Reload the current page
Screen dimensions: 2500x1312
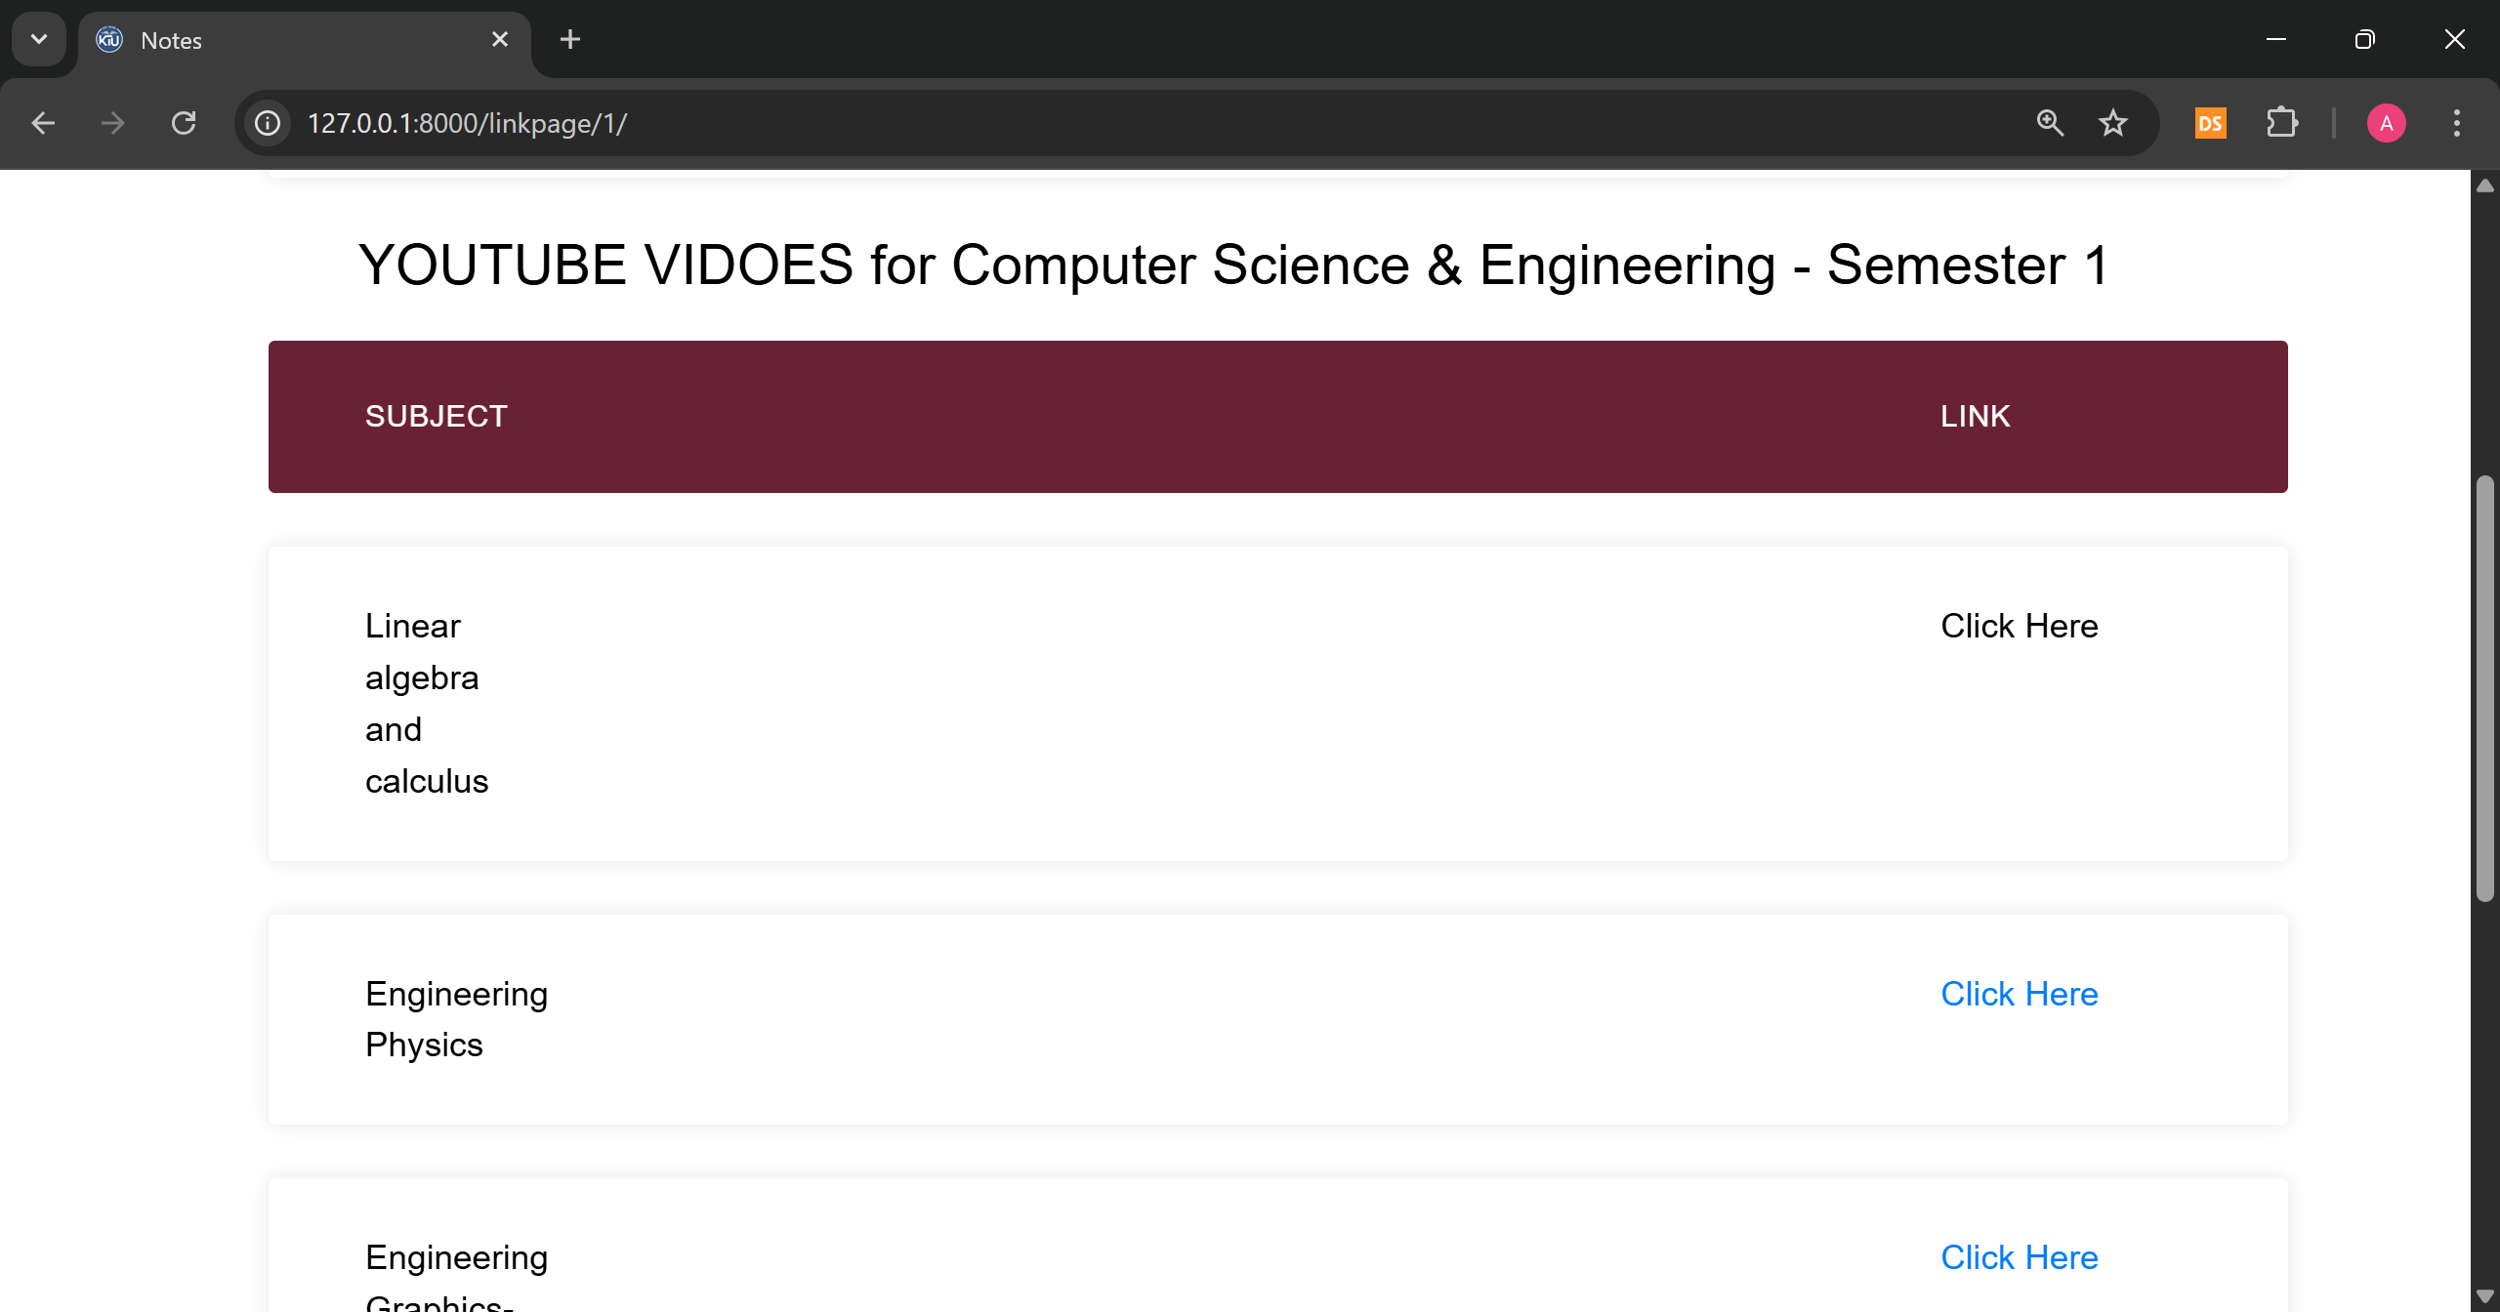click(x=184, y=123)
